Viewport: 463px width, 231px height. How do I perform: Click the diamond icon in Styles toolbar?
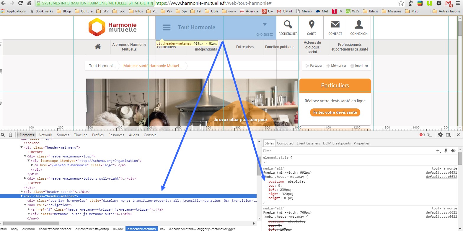point(453,151)
